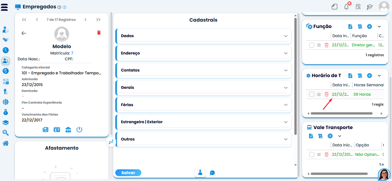
Task: Open the assistant avatar at the bottom right
Action: point(384,175)
